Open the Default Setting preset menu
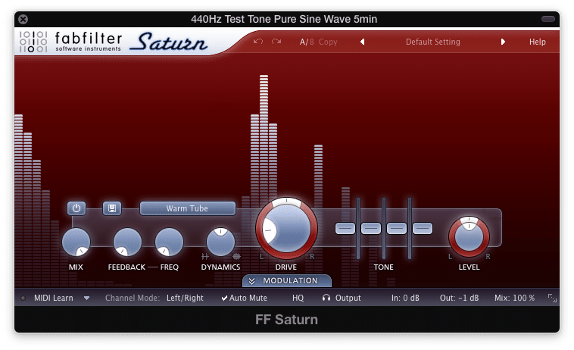 pyautogui.click(x=432, y=42)
